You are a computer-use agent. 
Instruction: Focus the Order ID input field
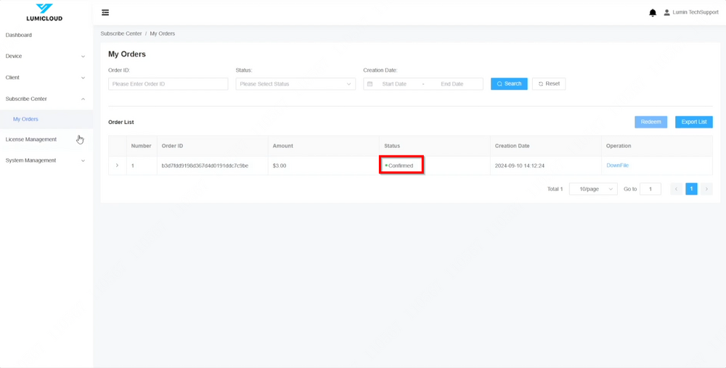click(x=168, y=84)
